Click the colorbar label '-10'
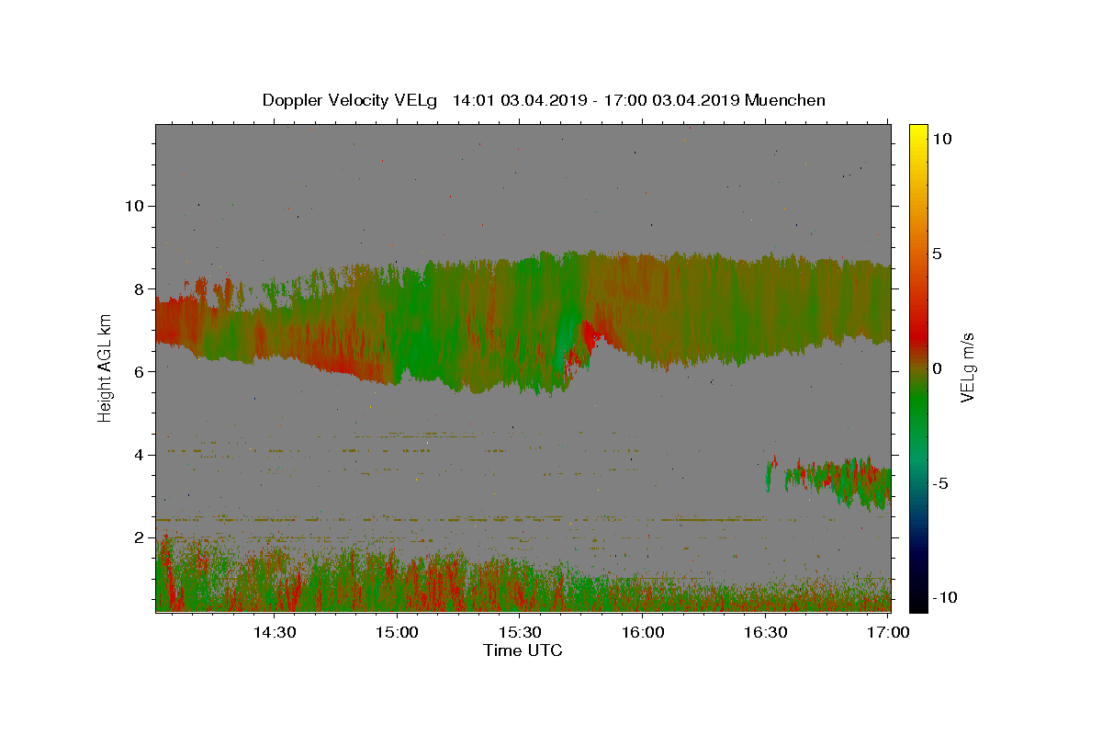The image size is (1102, 735). tap(944, 597)
